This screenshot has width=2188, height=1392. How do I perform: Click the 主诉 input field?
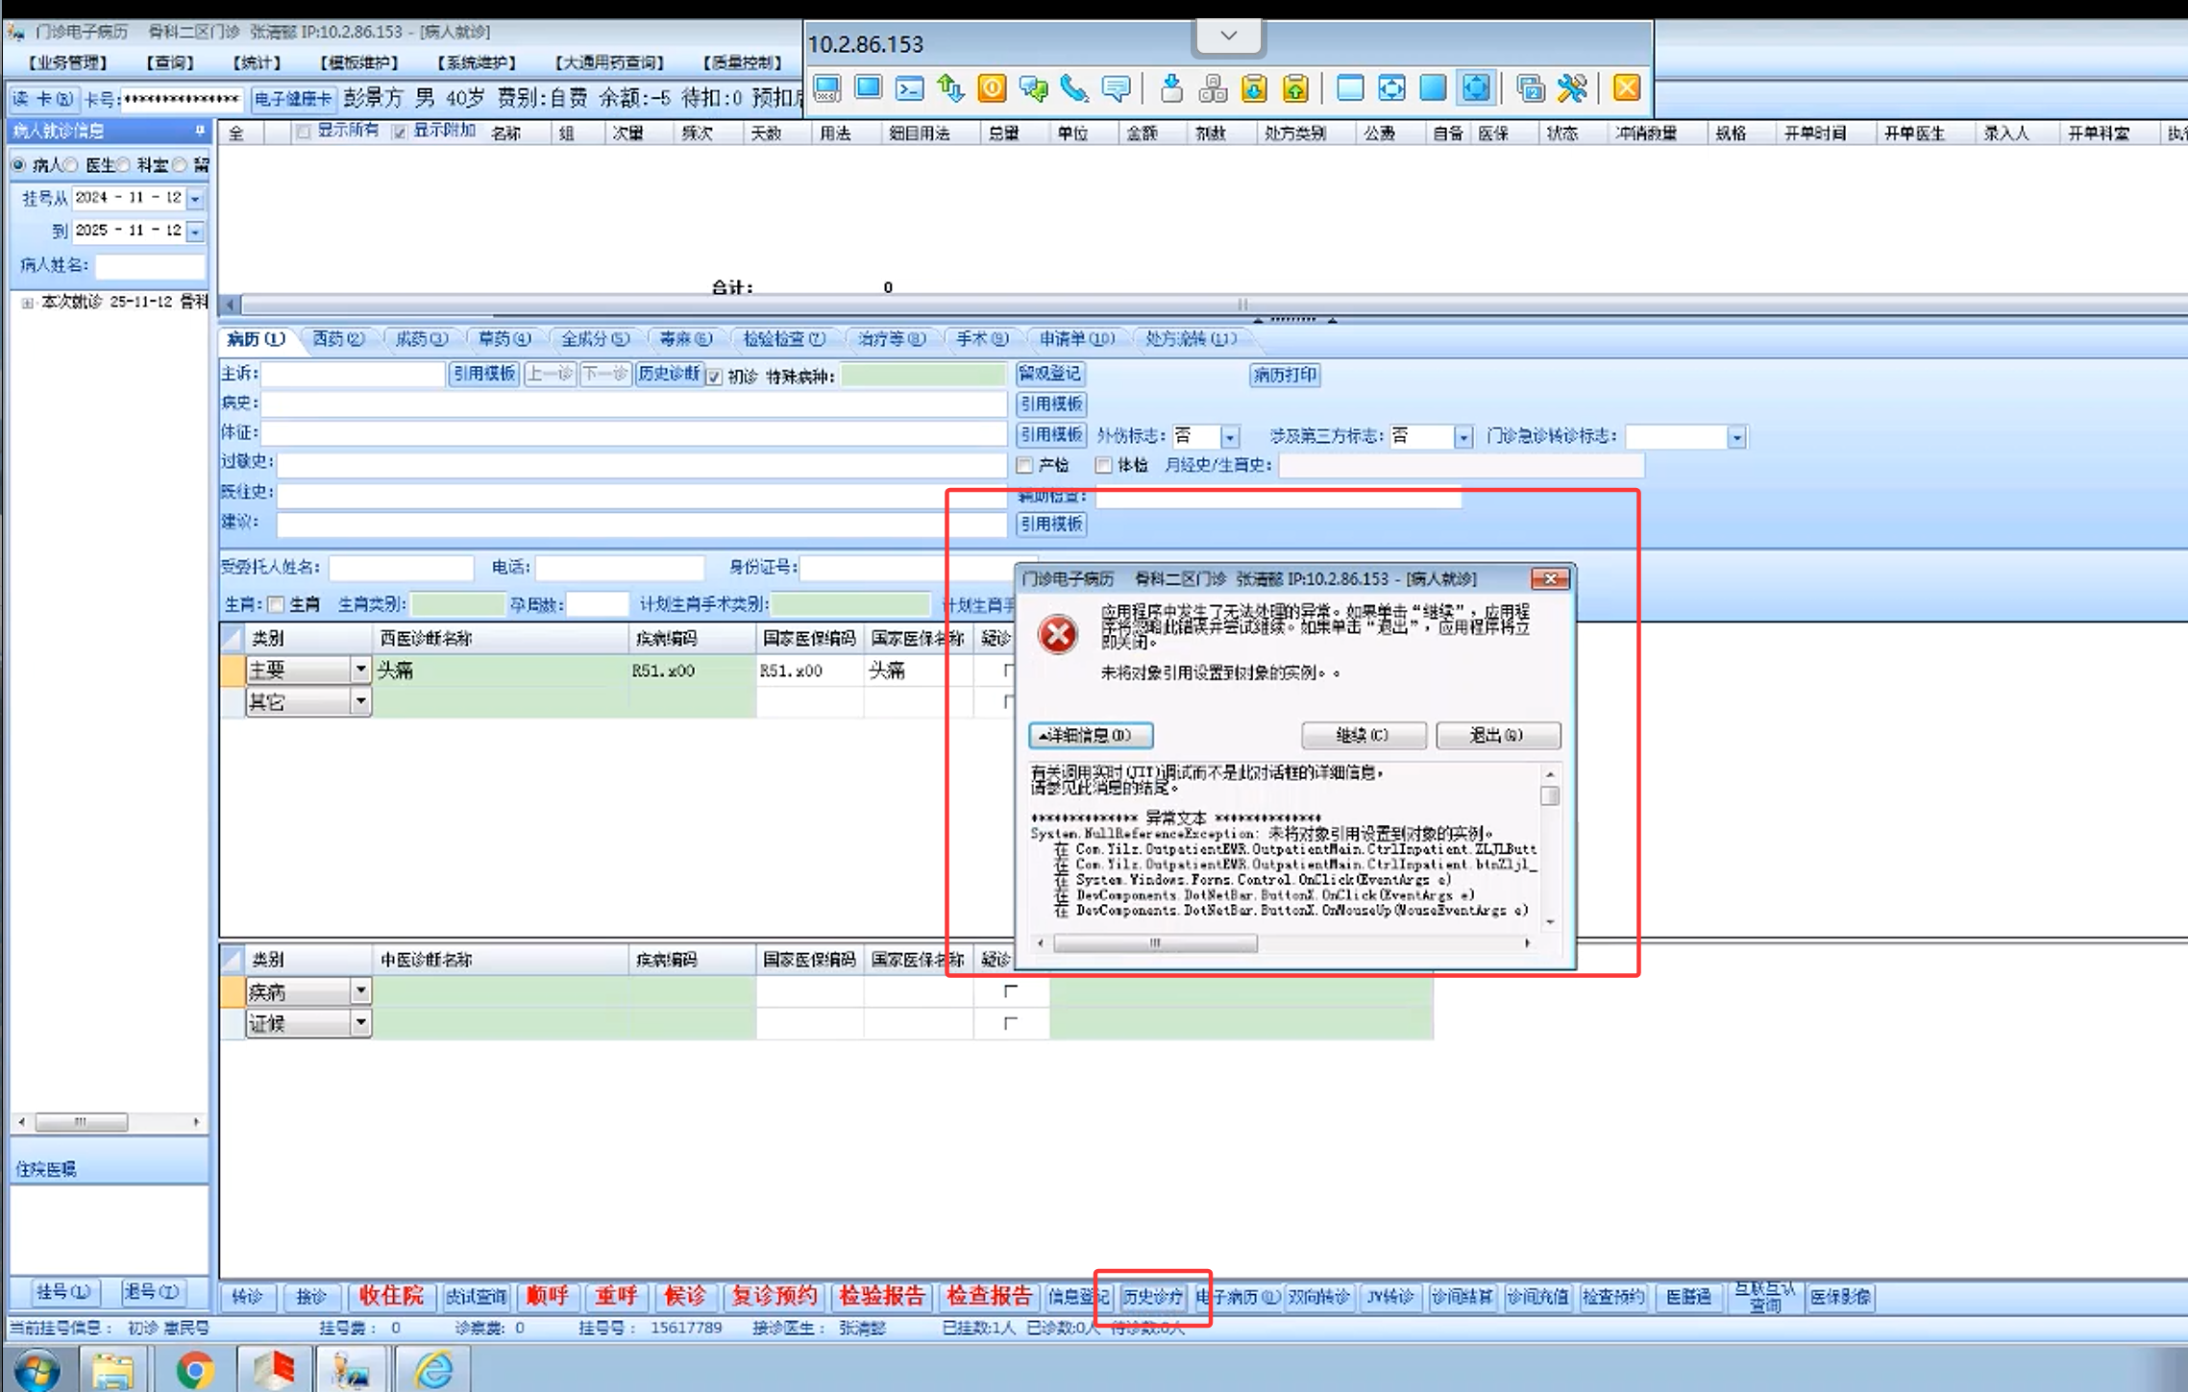(x=353, y=375)
